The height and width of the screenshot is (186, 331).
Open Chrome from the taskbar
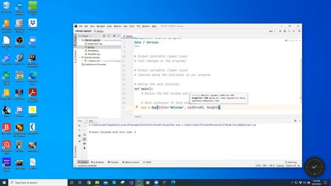88,182
